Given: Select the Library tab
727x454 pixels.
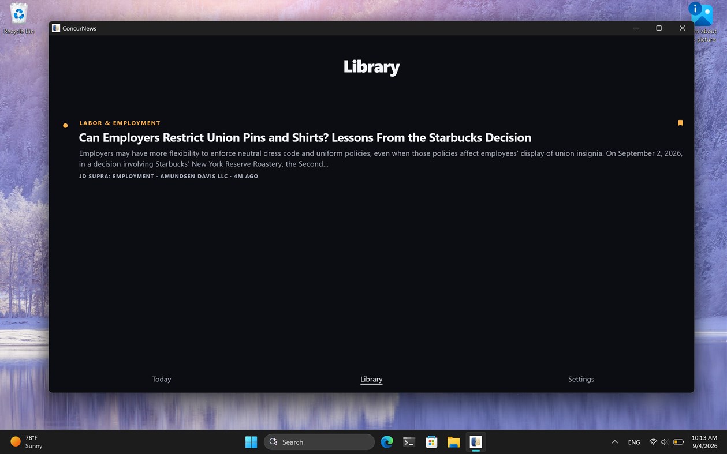Looking at the screenshot, I should (x=371, y=379).
